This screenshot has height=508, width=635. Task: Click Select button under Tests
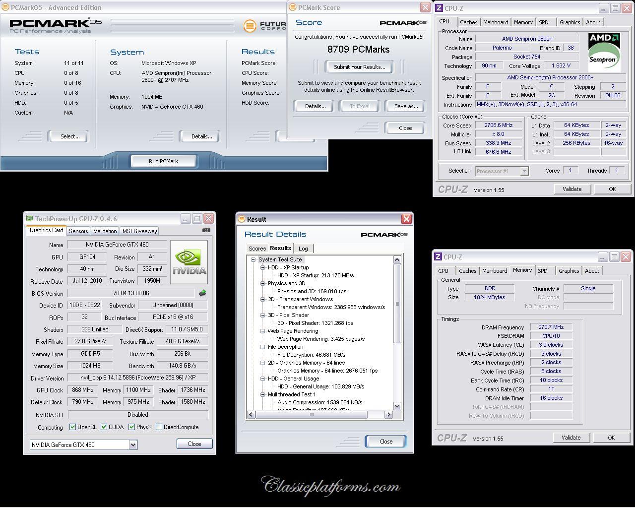click(x=70, y=136)
